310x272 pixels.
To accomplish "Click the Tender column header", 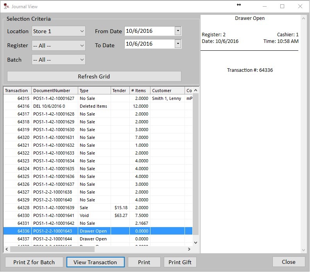I will point(120,91).
